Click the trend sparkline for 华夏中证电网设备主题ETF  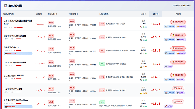pos(40,64)
